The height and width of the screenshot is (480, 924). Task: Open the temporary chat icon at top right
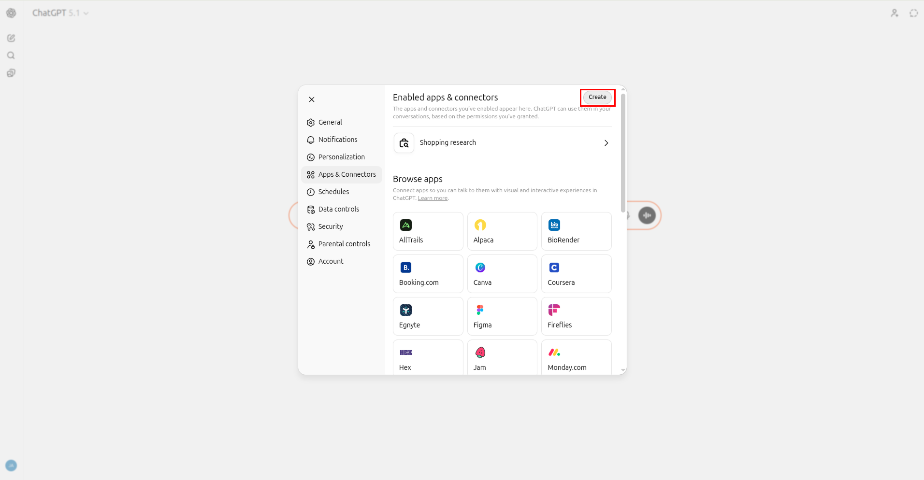coord(913,13)
